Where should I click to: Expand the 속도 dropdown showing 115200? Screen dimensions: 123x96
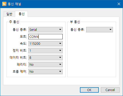click(x=45, y=43)
